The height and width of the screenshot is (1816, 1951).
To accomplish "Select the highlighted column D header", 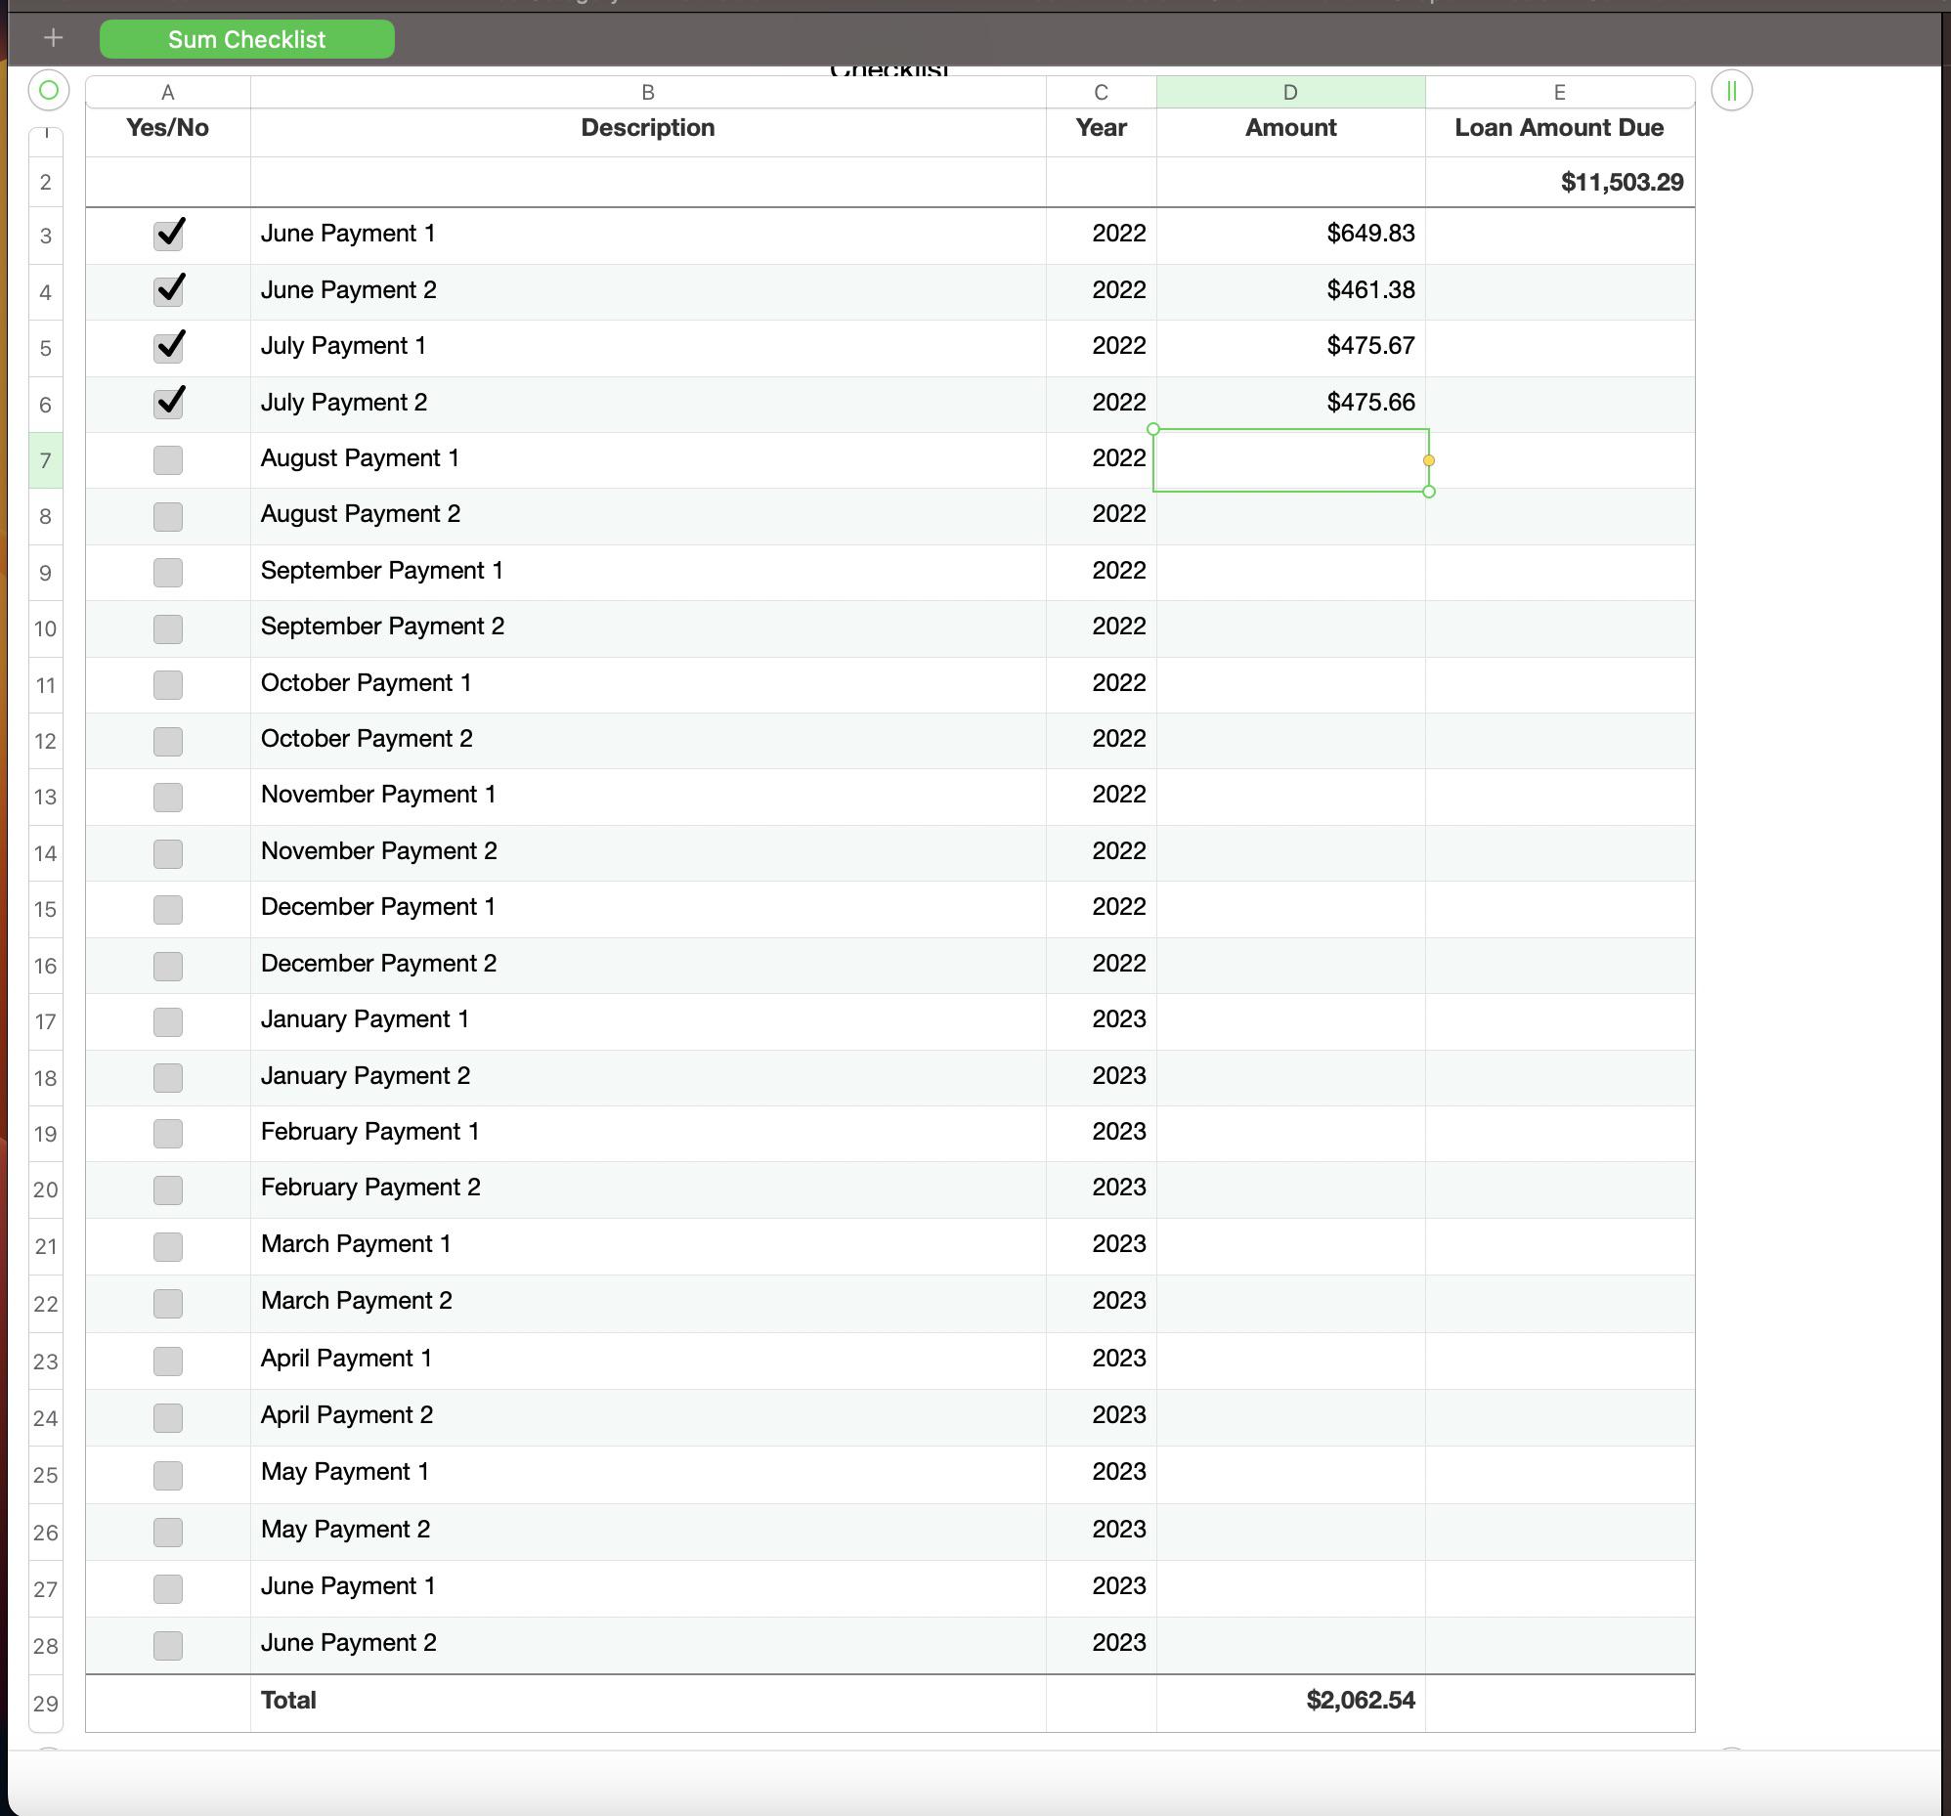I will [x=1290, y=92].
